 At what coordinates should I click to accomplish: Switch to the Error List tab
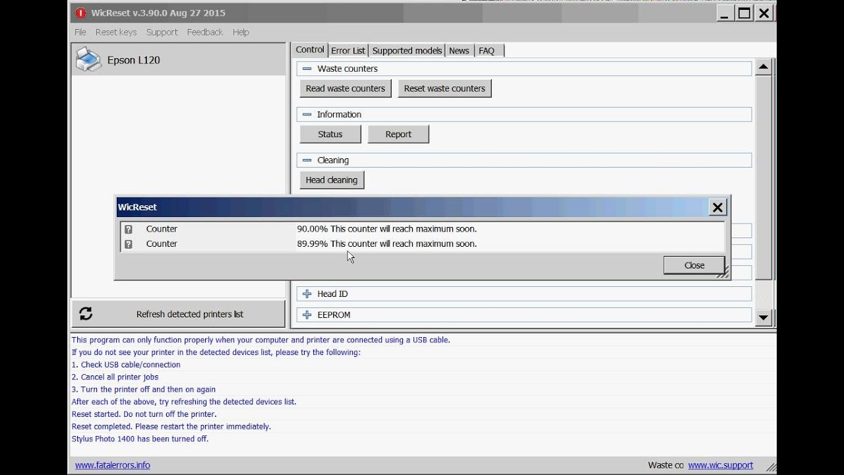click(348, 51)
